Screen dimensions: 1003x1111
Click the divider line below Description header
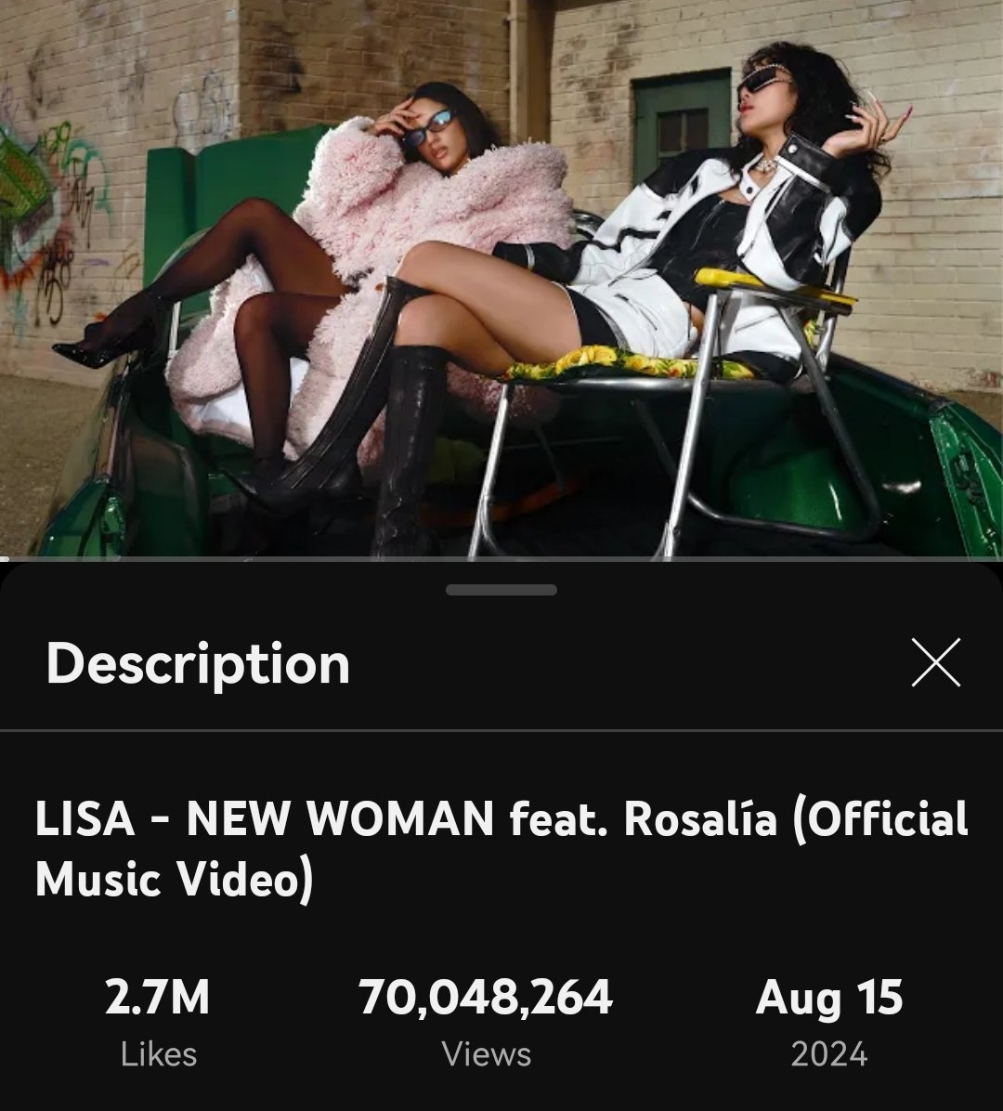pos(501,730)
